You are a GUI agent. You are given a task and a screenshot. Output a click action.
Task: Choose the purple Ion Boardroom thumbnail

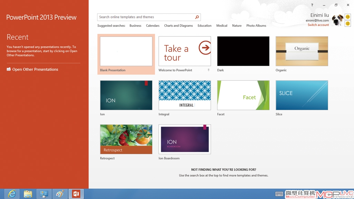(185, 139)
